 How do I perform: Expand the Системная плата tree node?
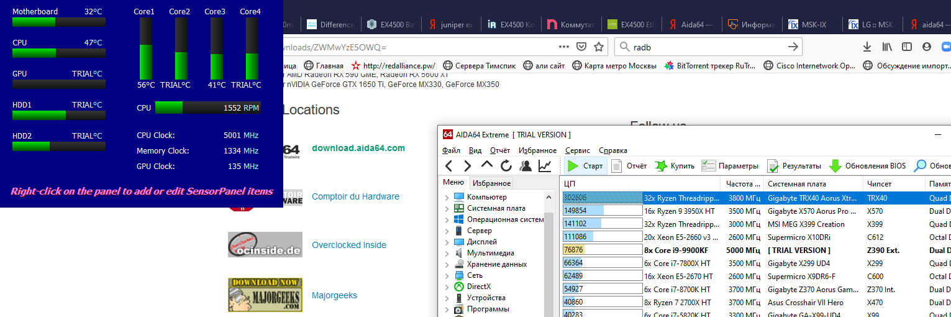click(447, 208)
